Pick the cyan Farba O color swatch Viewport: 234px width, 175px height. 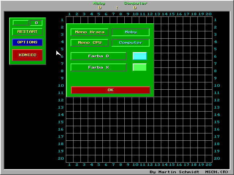[x=140, y=56]
